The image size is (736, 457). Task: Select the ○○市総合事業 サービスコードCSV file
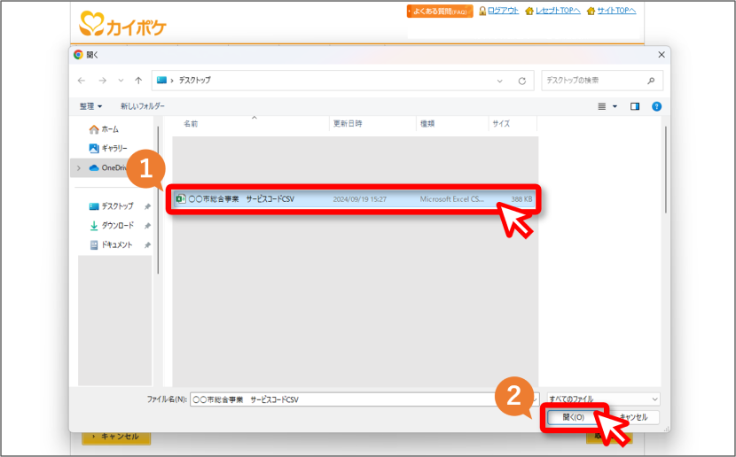click(356, 198)
